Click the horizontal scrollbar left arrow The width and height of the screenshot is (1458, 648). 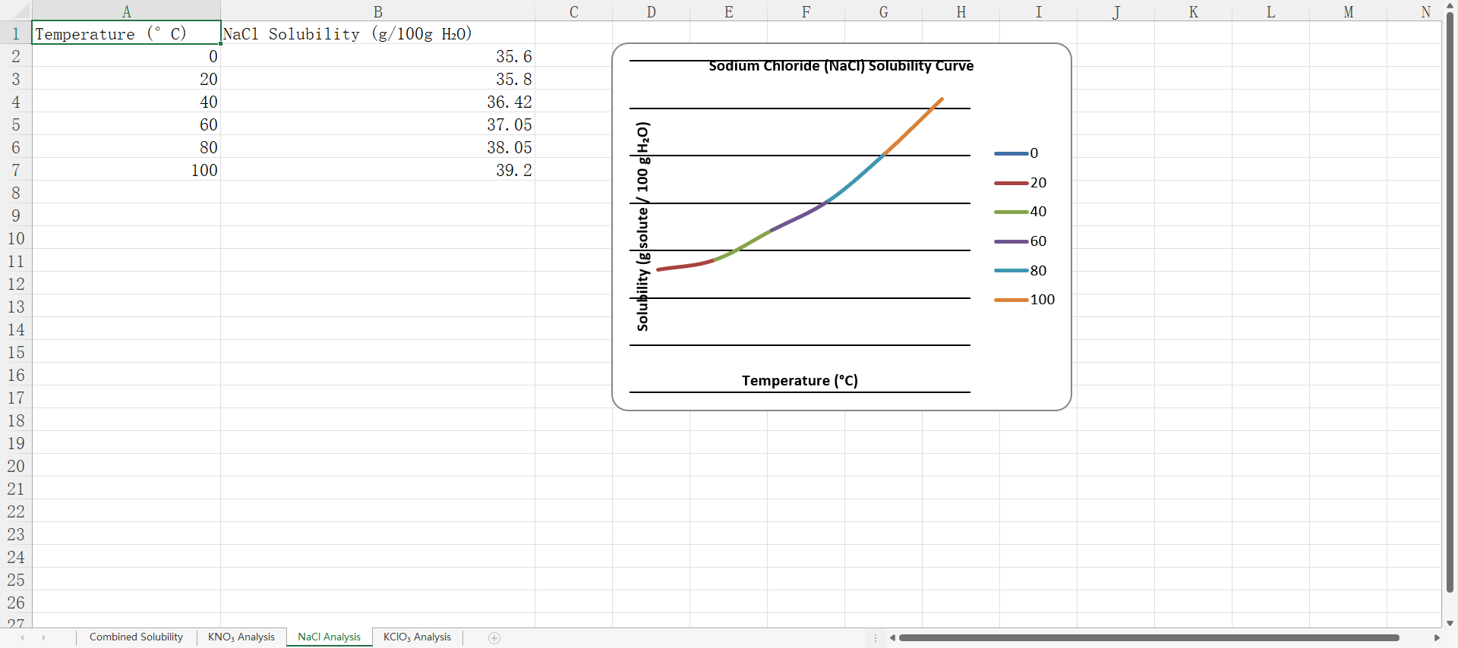[x=892, y=638]
